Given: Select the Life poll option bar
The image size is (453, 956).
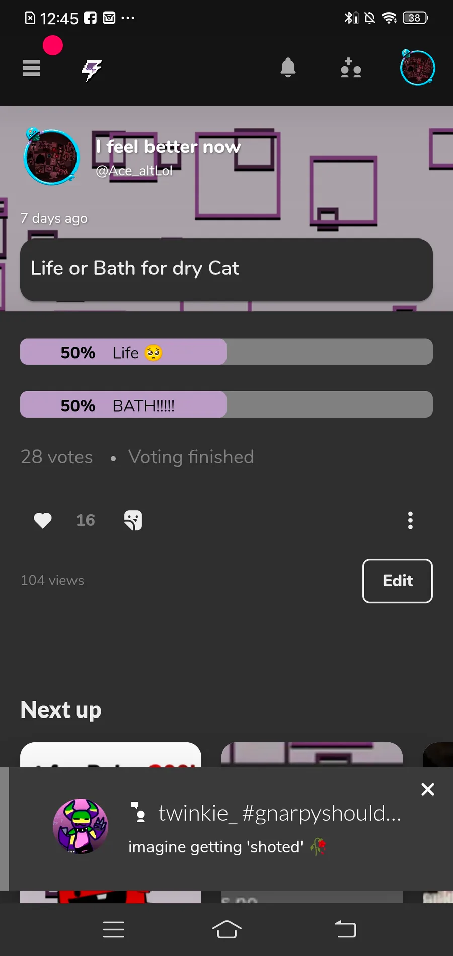Looking at the screenshot, I should pyautogui.click(x=226, y=352).
